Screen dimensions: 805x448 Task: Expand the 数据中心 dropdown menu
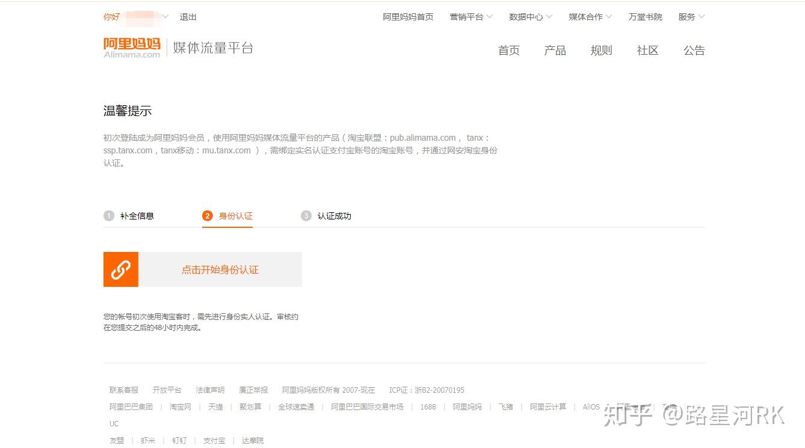tap(531, 17)
